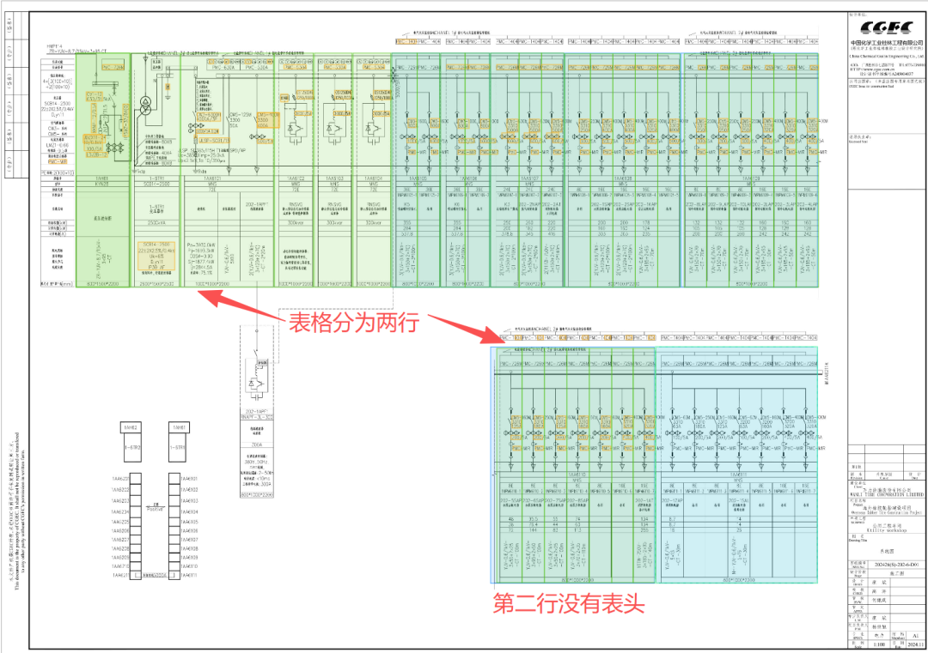
Task: Click the transformer symbol with two circles
Action: pos(145,107)
